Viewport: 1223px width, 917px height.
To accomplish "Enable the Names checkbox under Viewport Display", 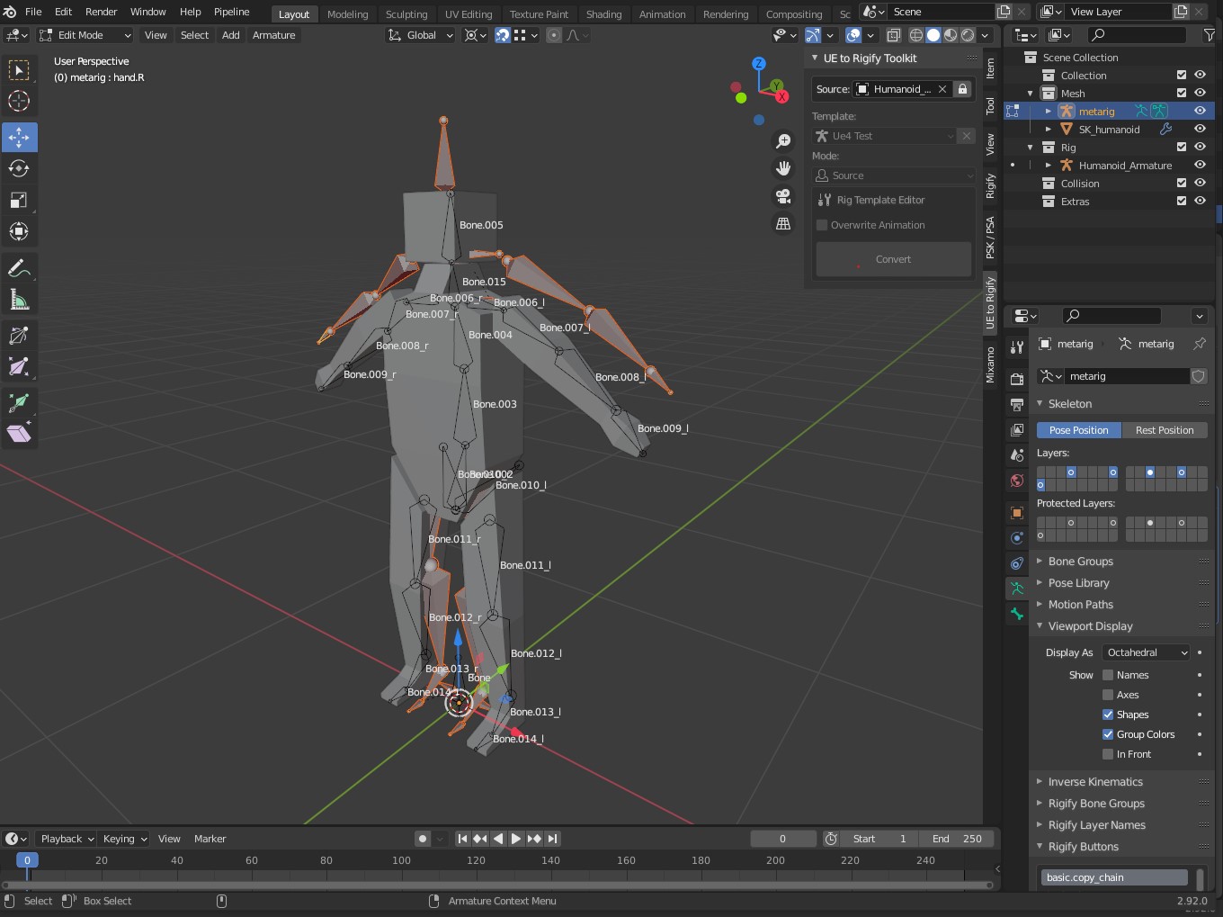I will (1108, 674).
